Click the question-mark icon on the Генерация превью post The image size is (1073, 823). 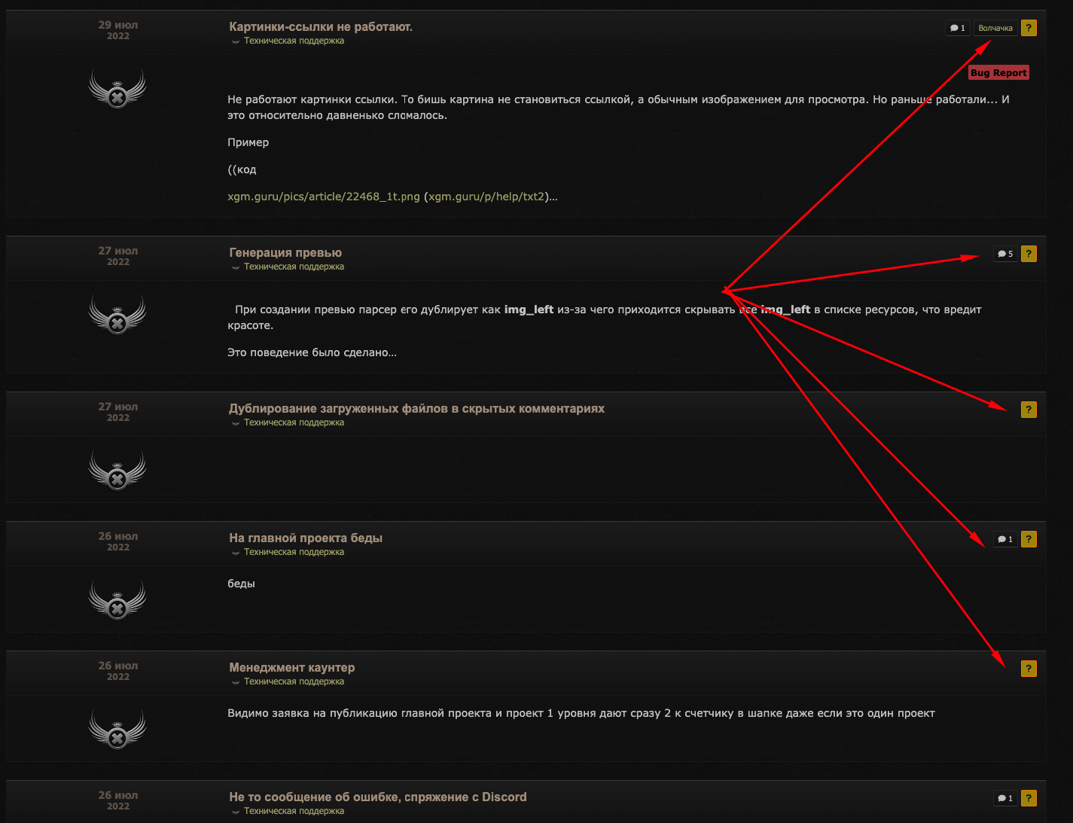coord(1029,254)
